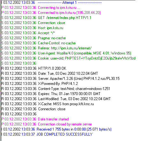163x141 pixels.
Task: Select the 'Attempt 1' log header line
Action: (x=52, y=3)
